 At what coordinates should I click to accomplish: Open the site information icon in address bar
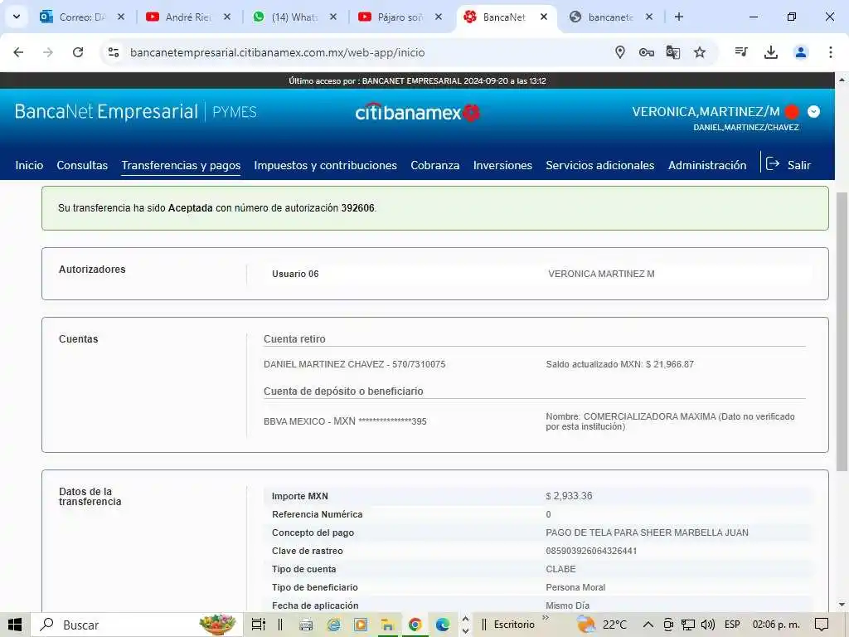[x=114, y=52]
